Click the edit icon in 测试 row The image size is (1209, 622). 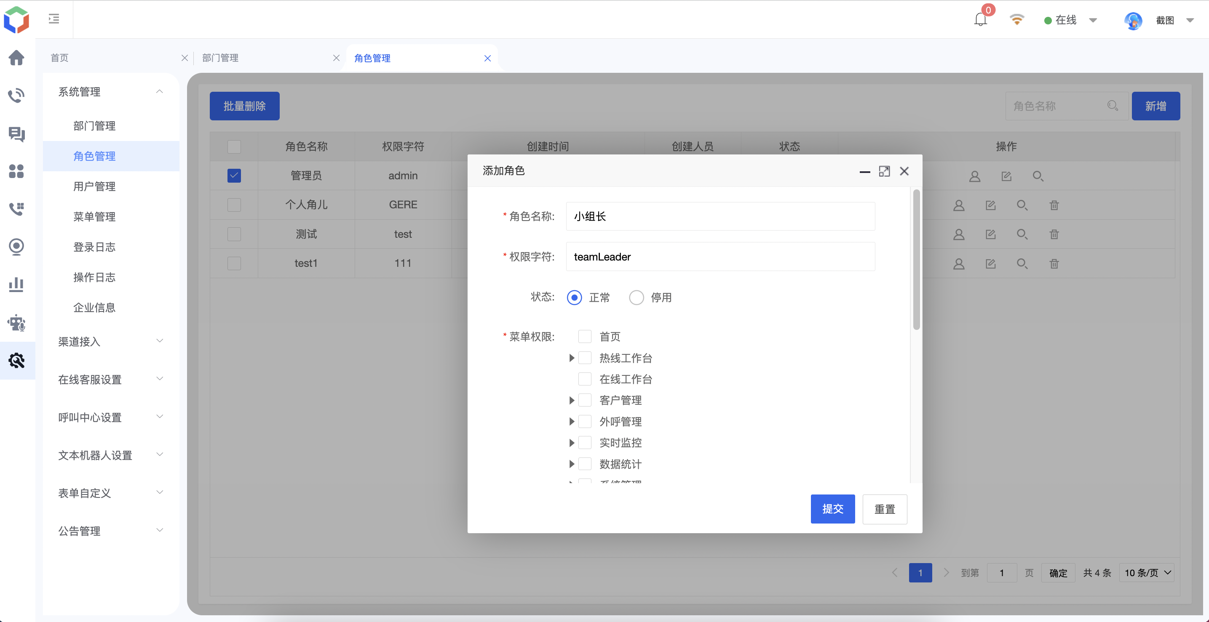991,234
